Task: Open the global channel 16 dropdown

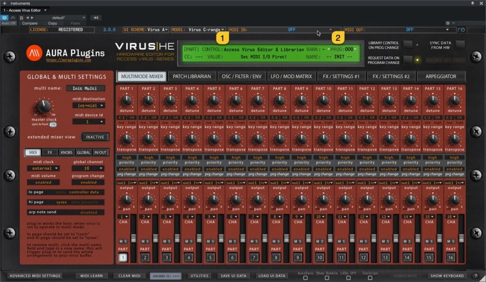Action: coord(88,168)
